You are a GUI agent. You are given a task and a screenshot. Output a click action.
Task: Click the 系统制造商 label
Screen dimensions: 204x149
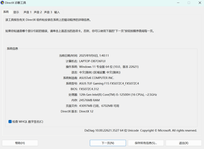pyautogui.click(x=70, y=78)
